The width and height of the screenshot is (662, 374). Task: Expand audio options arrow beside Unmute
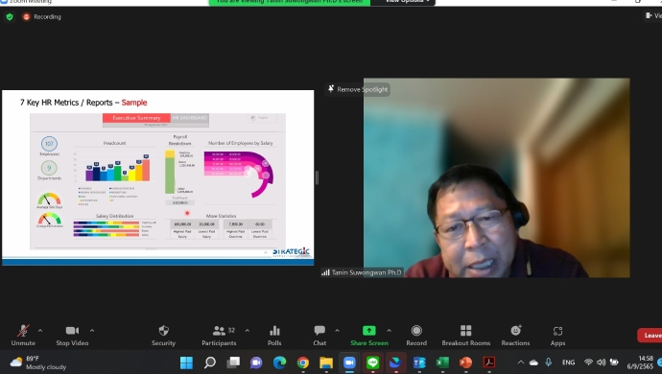(x=40, y=331)
